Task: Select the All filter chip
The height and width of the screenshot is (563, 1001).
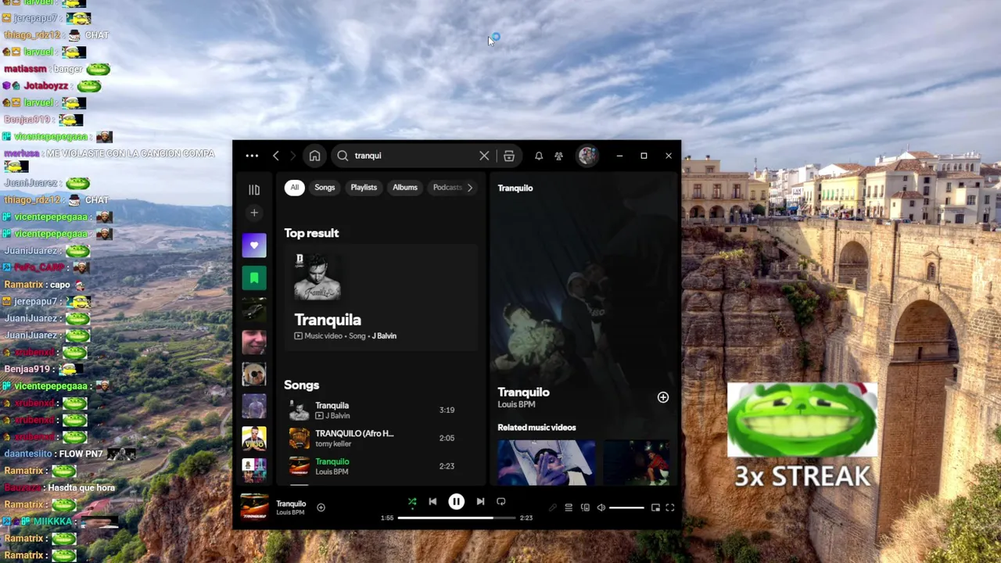Action: [x=295, y=188]
